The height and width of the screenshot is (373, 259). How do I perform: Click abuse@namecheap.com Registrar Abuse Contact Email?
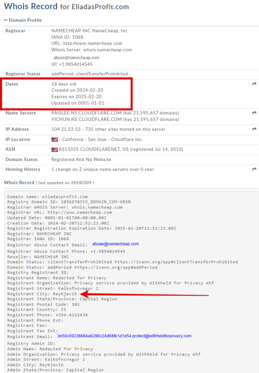[115, 244]
